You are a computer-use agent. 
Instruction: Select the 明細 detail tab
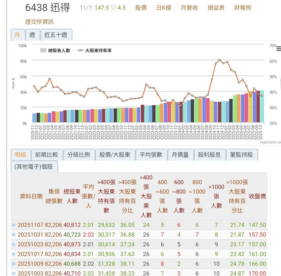[21, 155]
